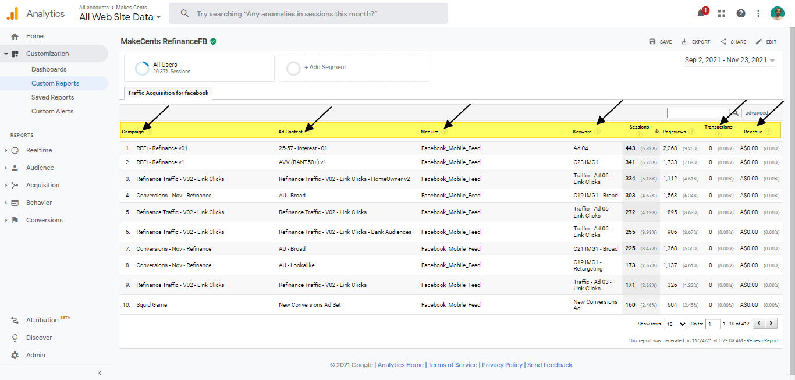Sort by Sessions column header
The height and width of the screenshot is (380, 795).
[639, 127]
